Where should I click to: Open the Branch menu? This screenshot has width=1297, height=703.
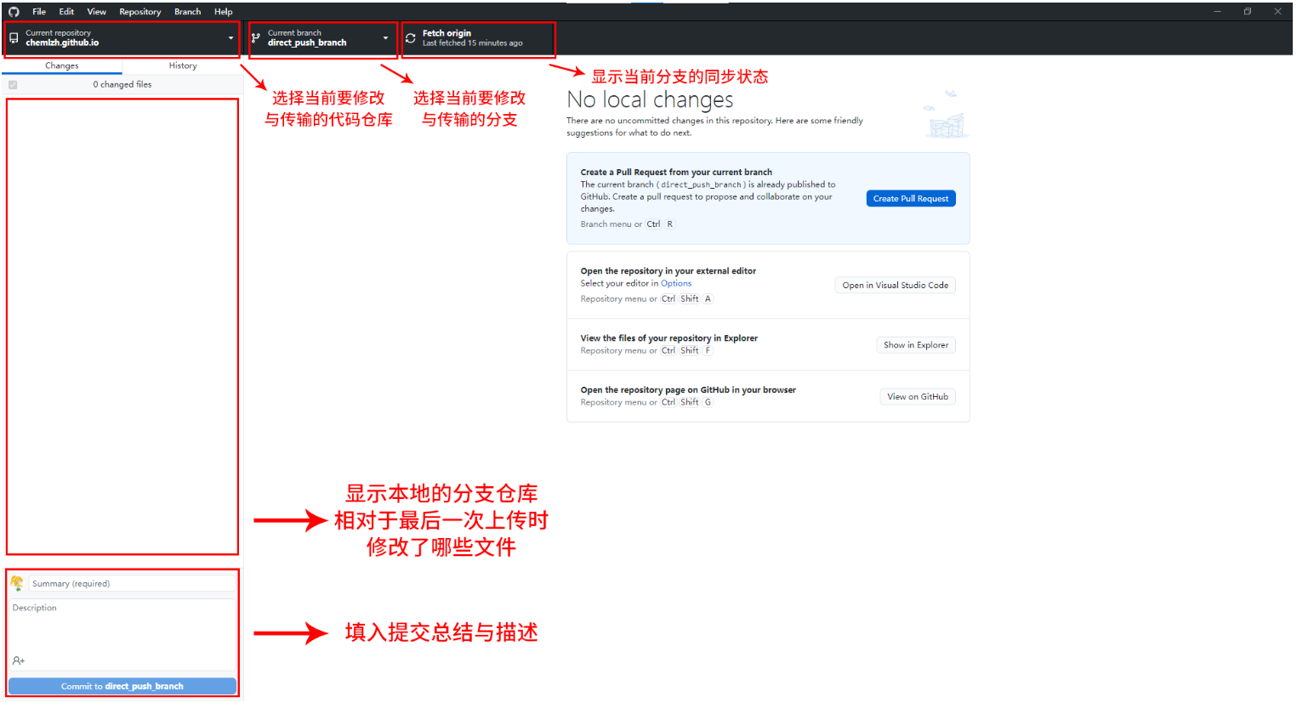click(188, 12)
